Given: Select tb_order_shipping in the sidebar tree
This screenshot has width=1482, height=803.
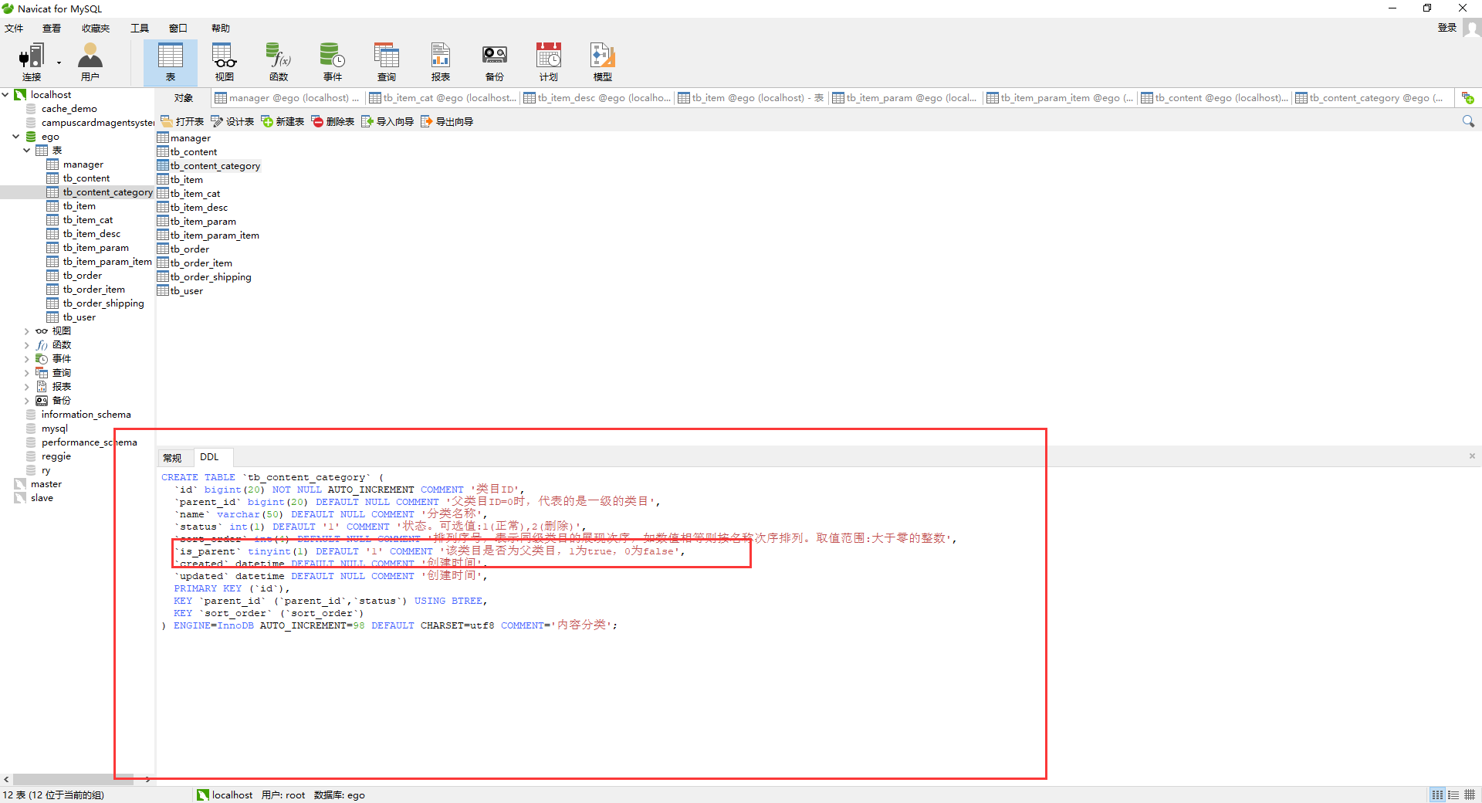Looking at the screenshot, I should [x=103, y=303].
